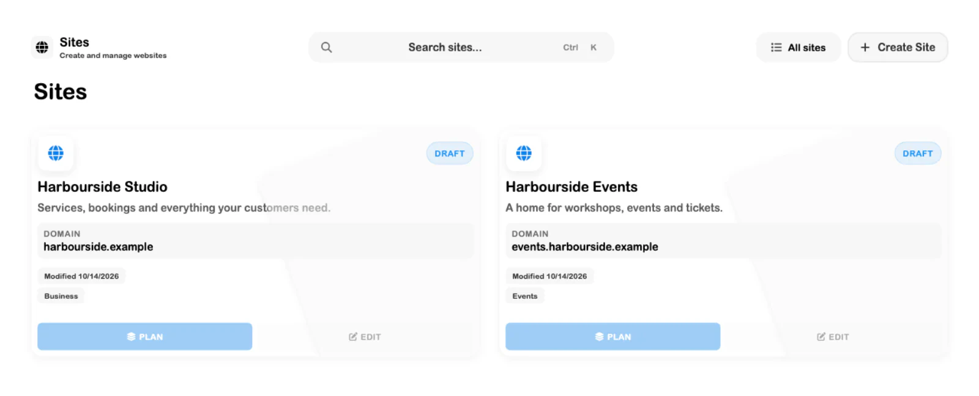Click the PLAN button for Harbourside Studio
The width and height of the screenshot is (979, 396).
tap(145, 337)
